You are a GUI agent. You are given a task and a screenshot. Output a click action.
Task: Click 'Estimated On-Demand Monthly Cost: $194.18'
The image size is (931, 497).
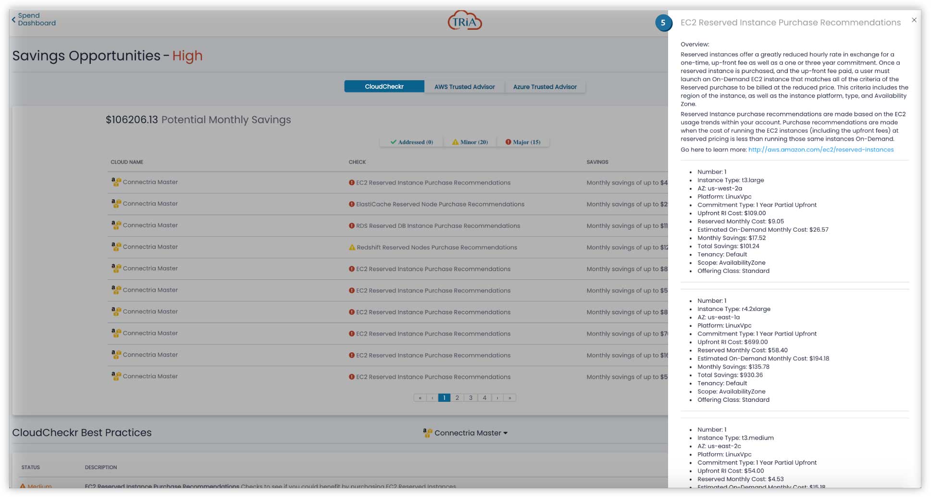(763, 359)
